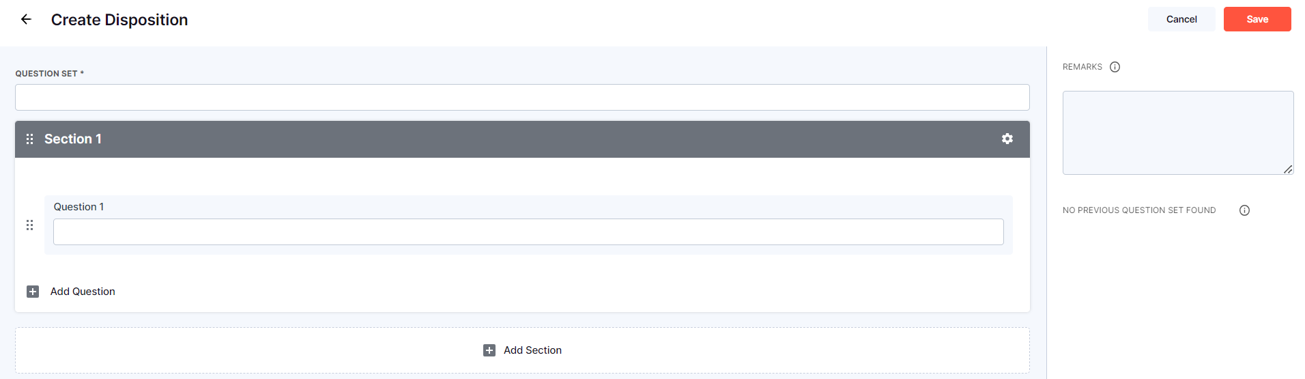This screenshot has width=1305, height=379.
Task: Save the new disposition
Action: point(1257,19)
